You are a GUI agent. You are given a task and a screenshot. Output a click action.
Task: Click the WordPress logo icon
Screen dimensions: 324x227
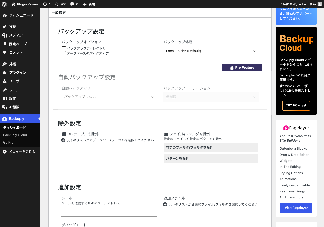click(x=4, y=4)
